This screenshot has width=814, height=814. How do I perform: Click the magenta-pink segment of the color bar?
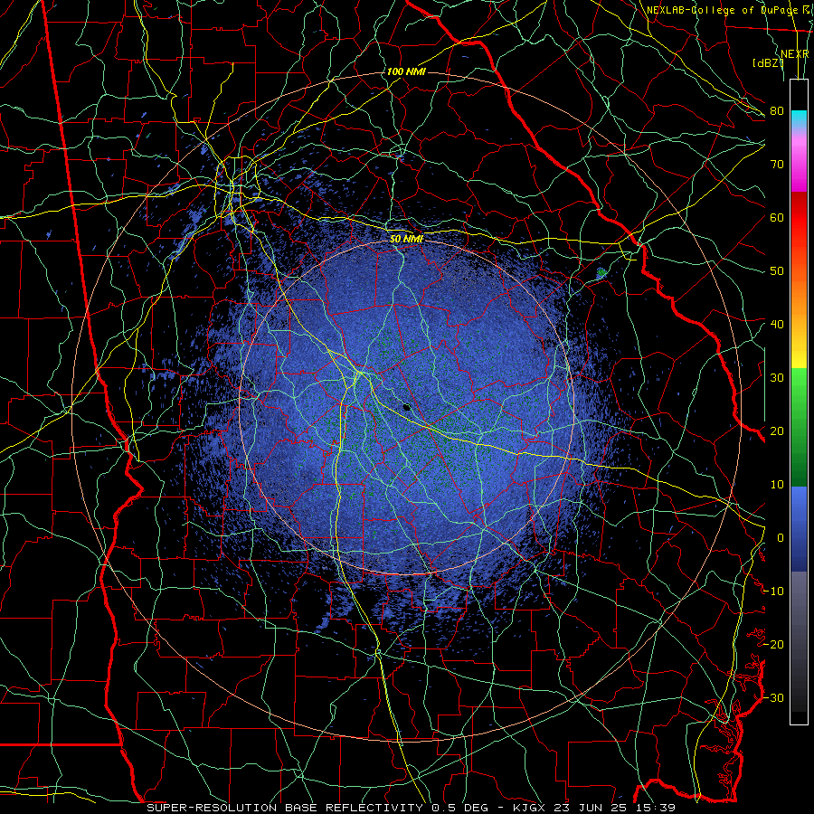pos(799,162)
